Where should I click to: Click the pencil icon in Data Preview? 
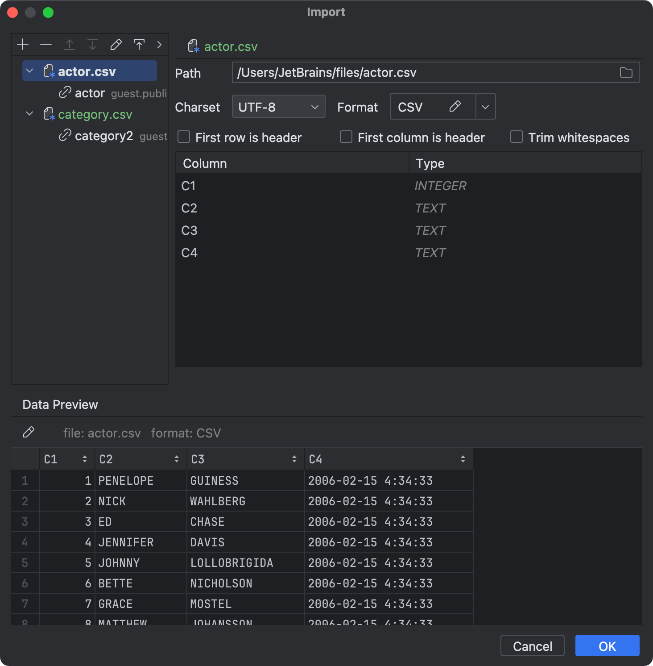29,432
